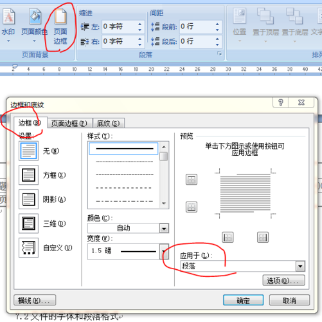Increase the 段后 spacing value
The image size is (322, 322).
217,39
